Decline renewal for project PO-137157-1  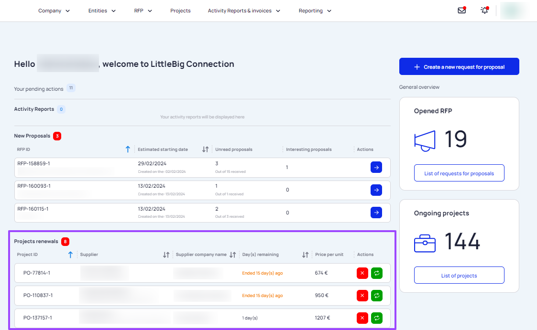coord(362,318)
